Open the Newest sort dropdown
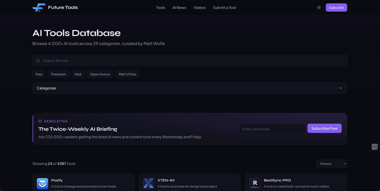Screen dimensions: 380x191 (331, 164)
